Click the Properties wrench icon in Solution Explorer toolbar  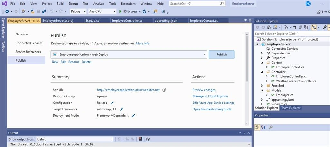pyautogui.click(x=325, y=27)
